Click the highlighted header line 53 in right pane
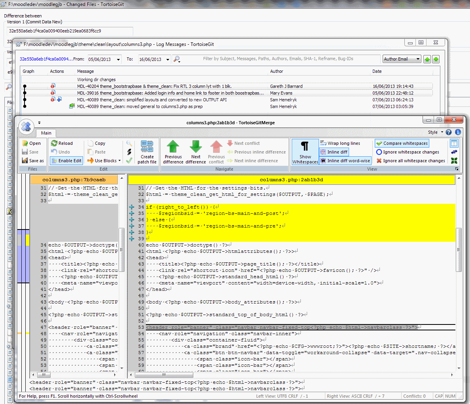The height and width of the screenshot is (404, 470). click(301, 327)
